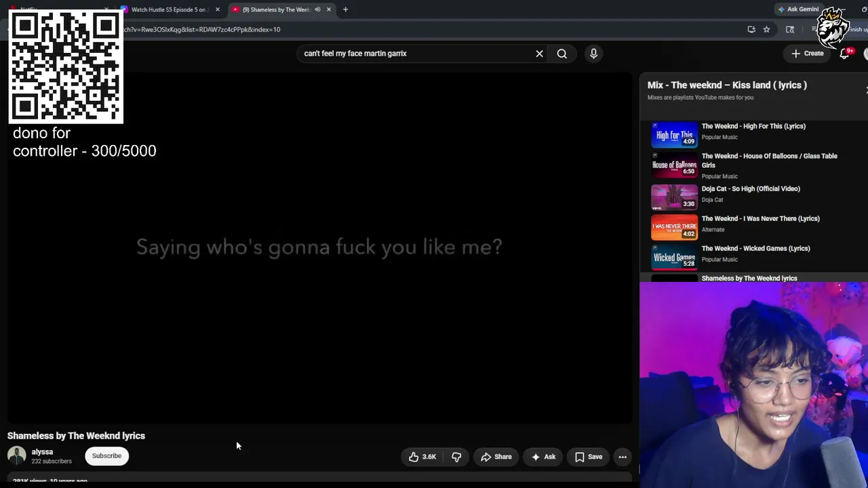Select "Doja Cat - So High (Official Video)" title
This screenshot has height=488, width=868.
(x=751, y=188)
